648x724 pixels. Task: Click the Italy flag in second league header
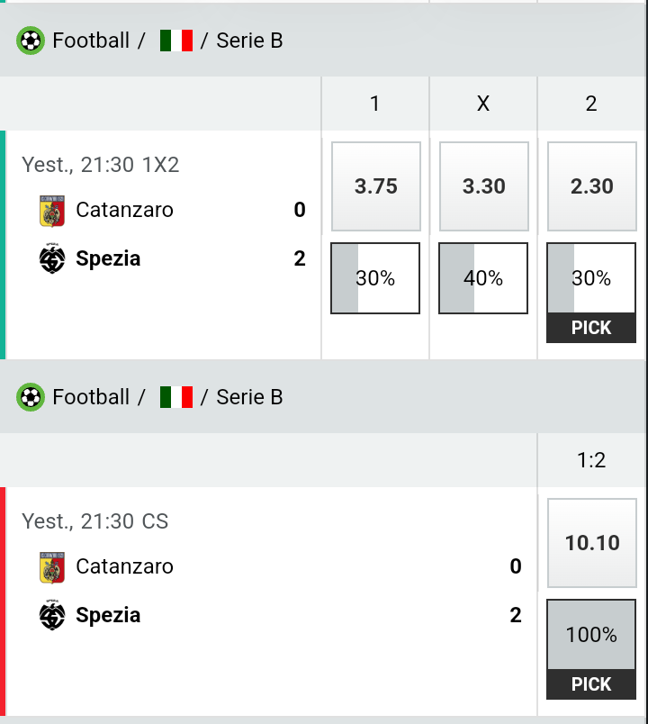tap(176, 397)
